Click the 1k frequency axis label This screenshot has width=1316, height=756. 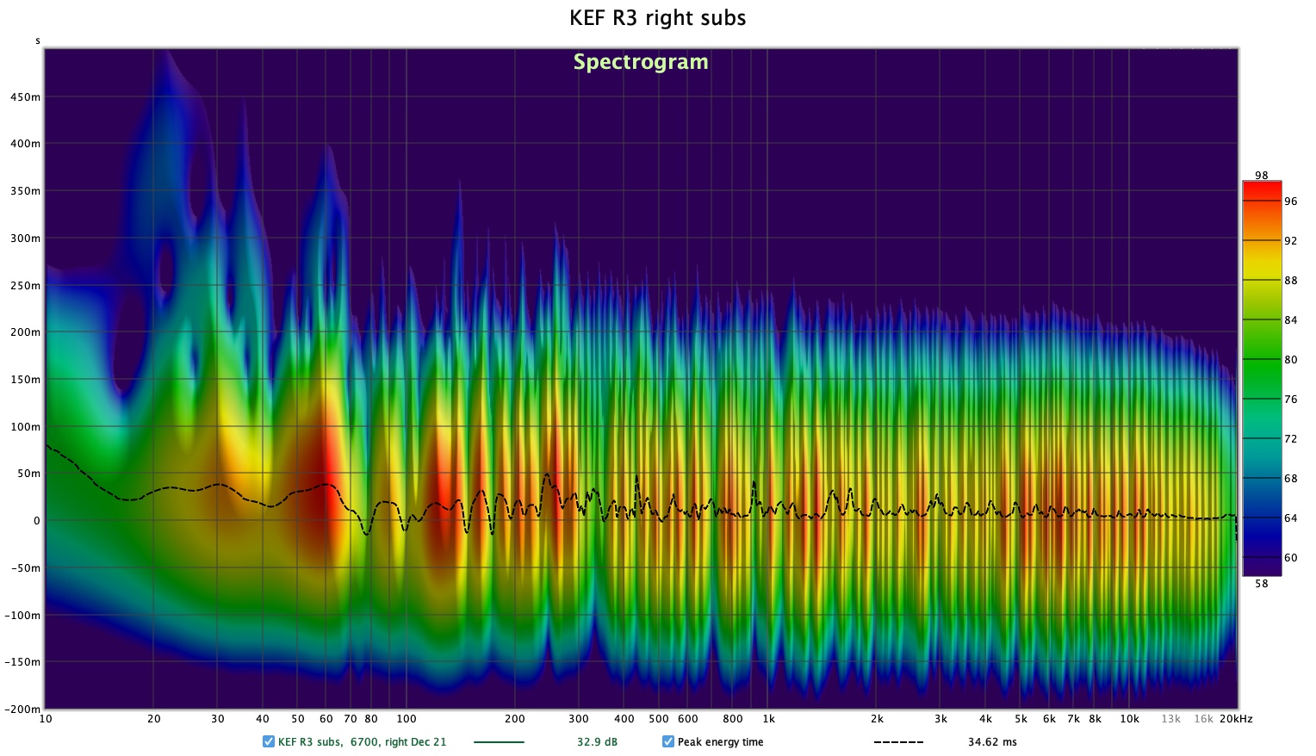pyautogui.click(x=768, y=719)
